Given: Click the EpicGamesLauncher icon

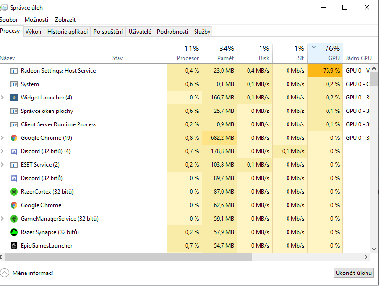Looking at the screenshot, I should pos(13,246).
